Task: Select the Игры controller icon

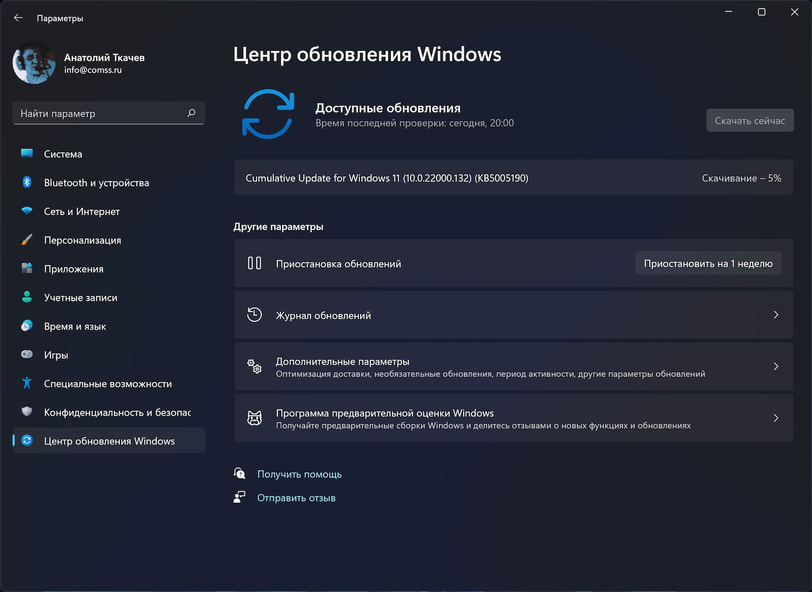Action: point(27,354)
